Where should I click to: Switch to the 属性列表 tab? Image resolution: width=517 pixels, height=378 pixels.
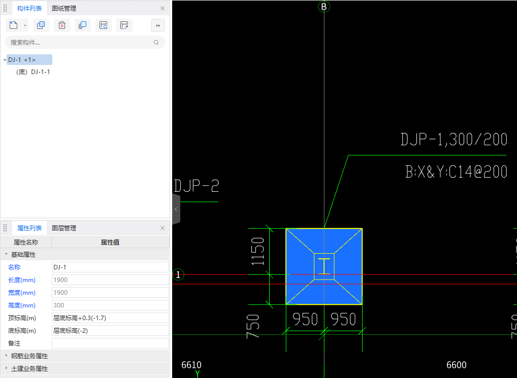coord(29,228)
